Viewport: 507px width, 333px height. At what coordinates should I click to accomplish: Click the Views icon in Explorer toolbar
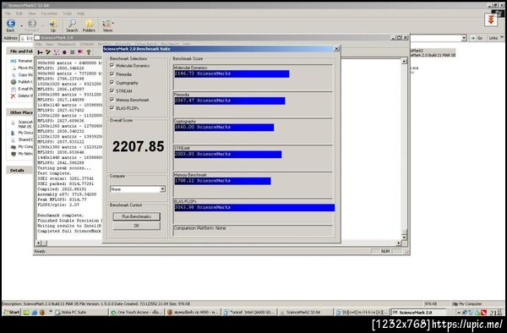click(x=106, y=24)
